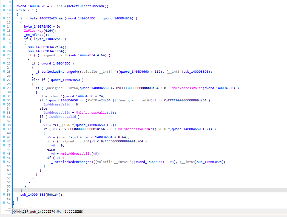Click the blue dot at line 55
The width and height of the screenshot is (287, 217).
(4, 195)
